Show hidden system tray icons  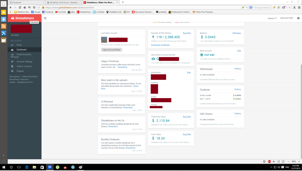(x=271, y=167)
